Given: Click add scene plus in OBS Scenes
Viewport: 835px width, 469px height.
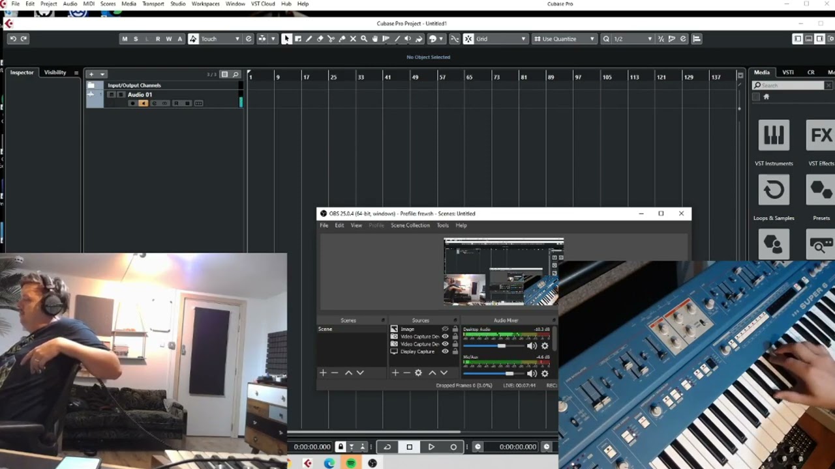Looking at the screenshot, I should pos(323,373).
